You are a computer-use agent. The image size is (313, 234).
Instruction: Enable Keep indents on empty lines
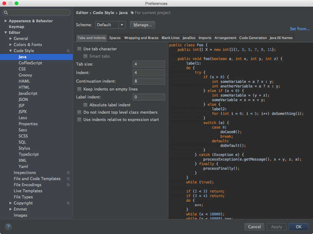79,89
